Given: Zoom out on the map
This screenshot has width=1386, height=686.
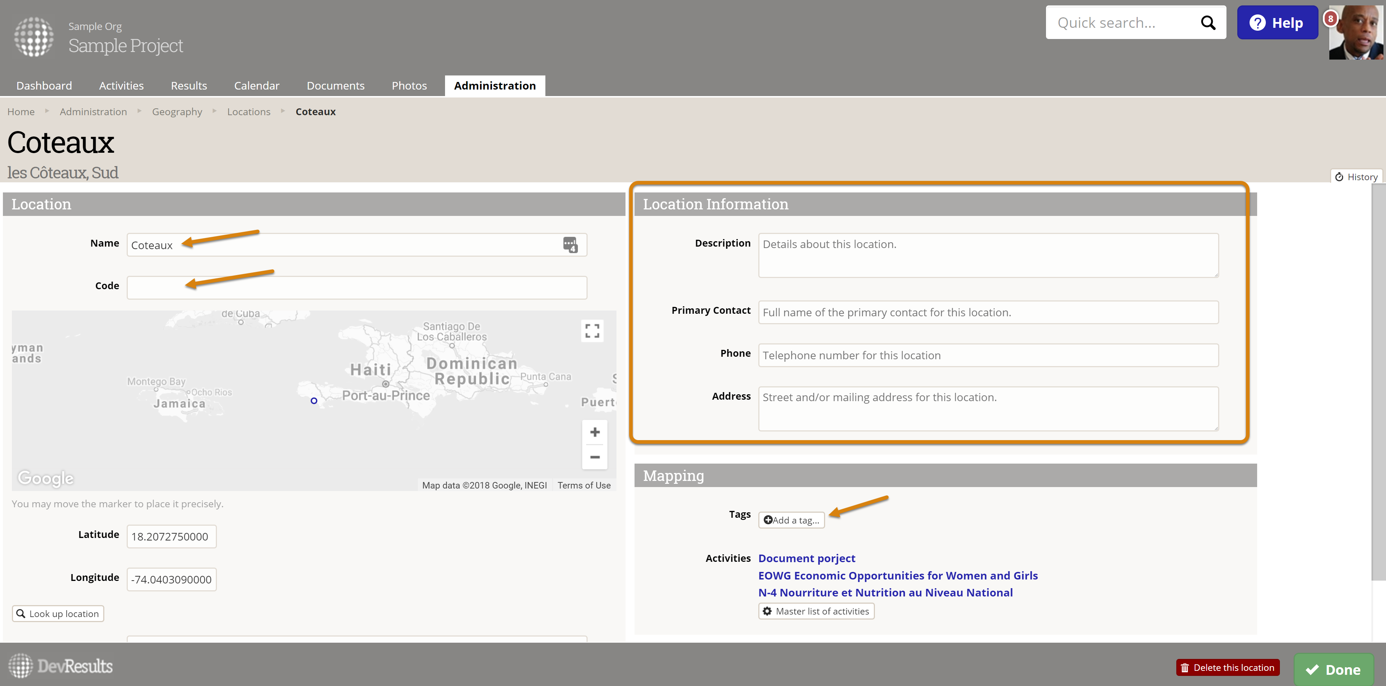Looking at the screenshot, I should (594, 457).
